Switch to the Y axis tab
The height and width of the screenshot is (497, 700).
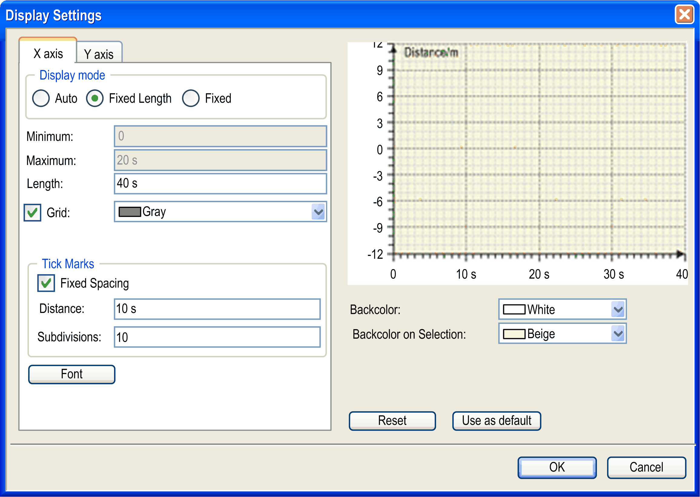[99, 54]
